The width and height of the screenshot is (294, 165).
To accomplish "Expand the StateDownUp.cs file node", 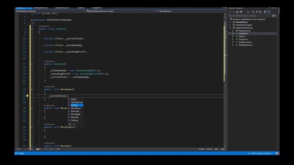I will 233,42.
